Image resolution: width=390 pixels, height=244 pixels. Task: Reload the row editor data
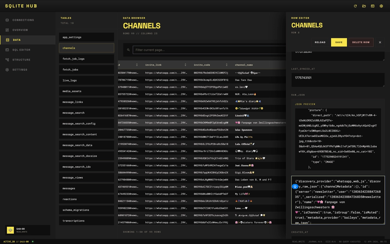click(320, 42)
